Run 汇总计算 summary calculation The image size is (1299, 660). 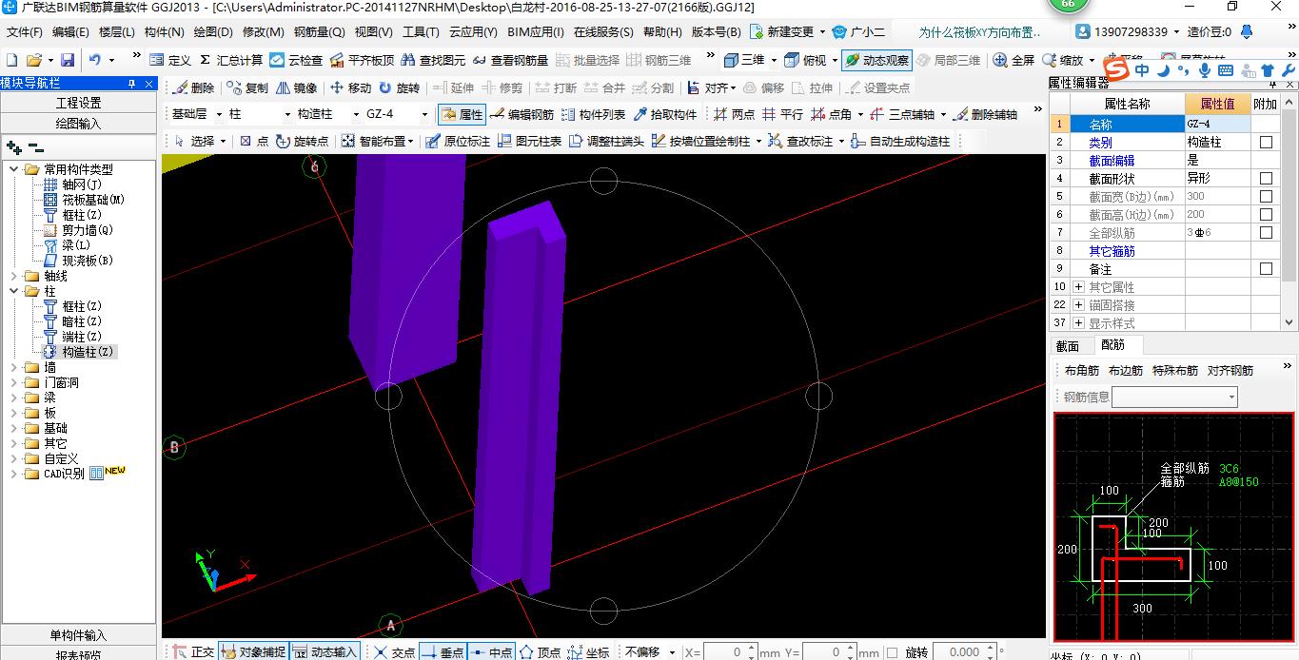(x=230, y=60)
